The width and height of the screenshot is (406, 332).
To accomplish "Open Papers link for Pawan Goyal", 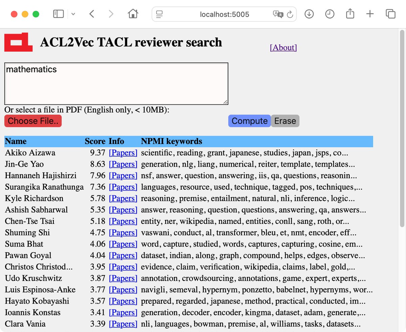I will click(x=123, y=256).
